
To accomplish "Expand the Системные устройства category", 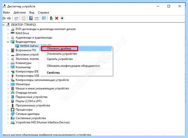I will [8, 118].
